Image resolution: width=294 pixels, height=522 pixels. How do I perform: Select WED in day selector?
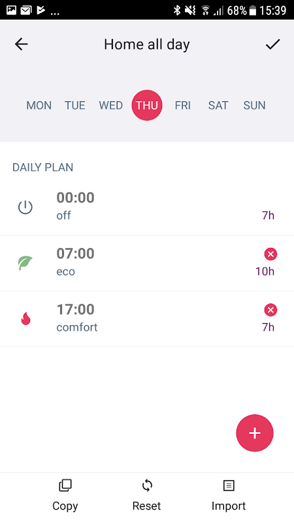click(111, 106)
